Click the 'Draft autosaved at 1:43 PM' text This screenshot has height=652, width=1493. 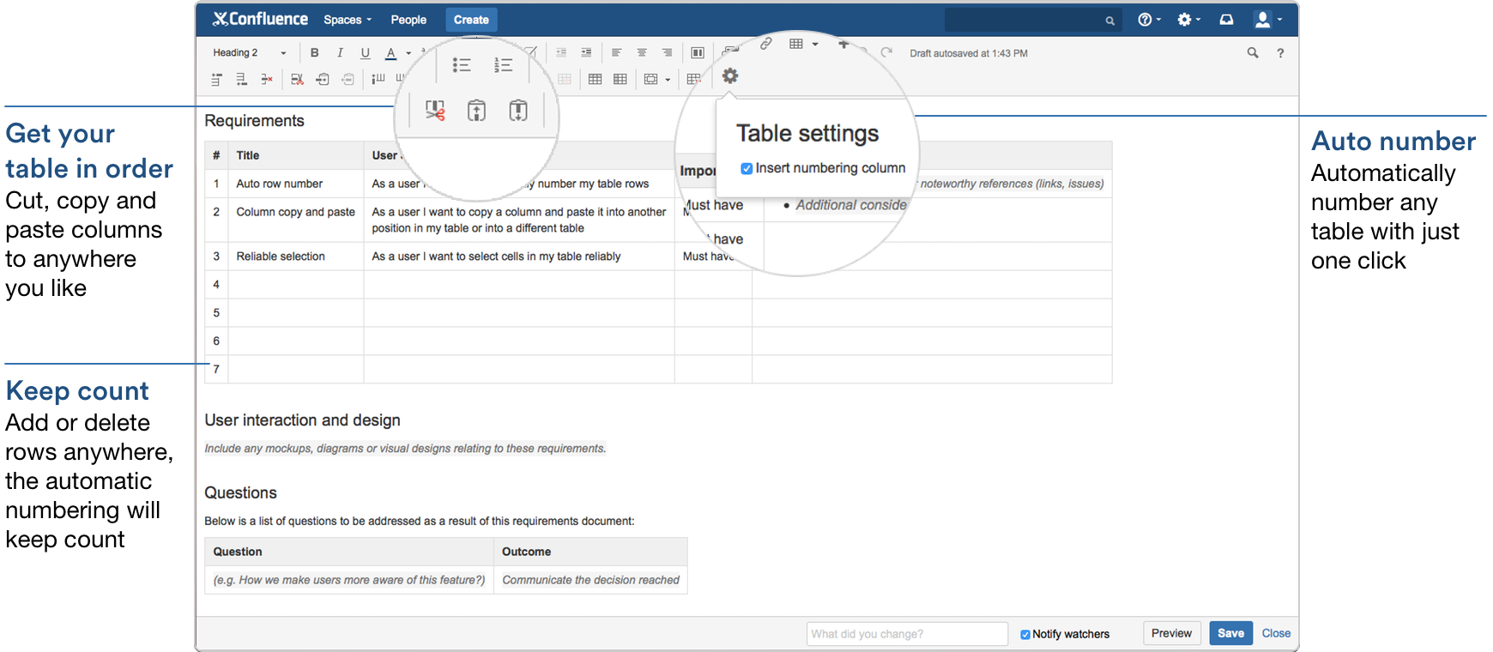click(x=969, y=53)
